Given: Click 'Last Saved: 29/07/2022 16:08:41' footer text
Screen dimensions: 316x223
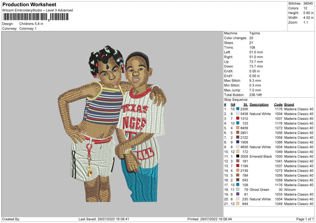Looking at the screenshot, I should point(104,219).
